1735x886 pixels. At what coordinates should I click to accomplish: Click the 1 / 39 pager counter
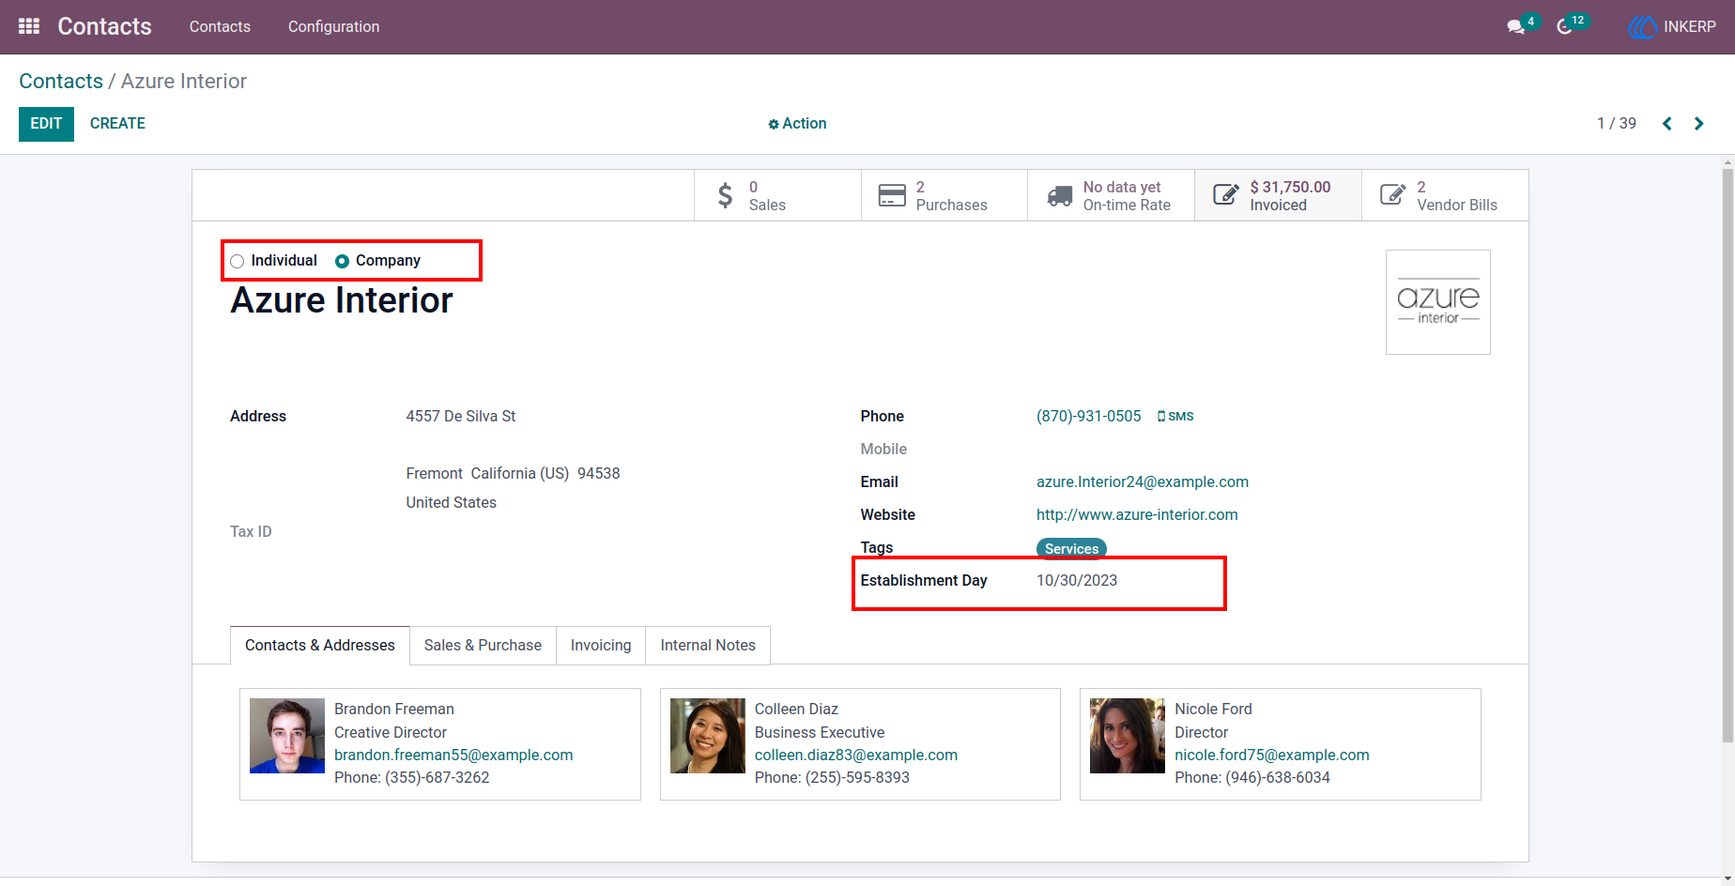(1617, 123)
